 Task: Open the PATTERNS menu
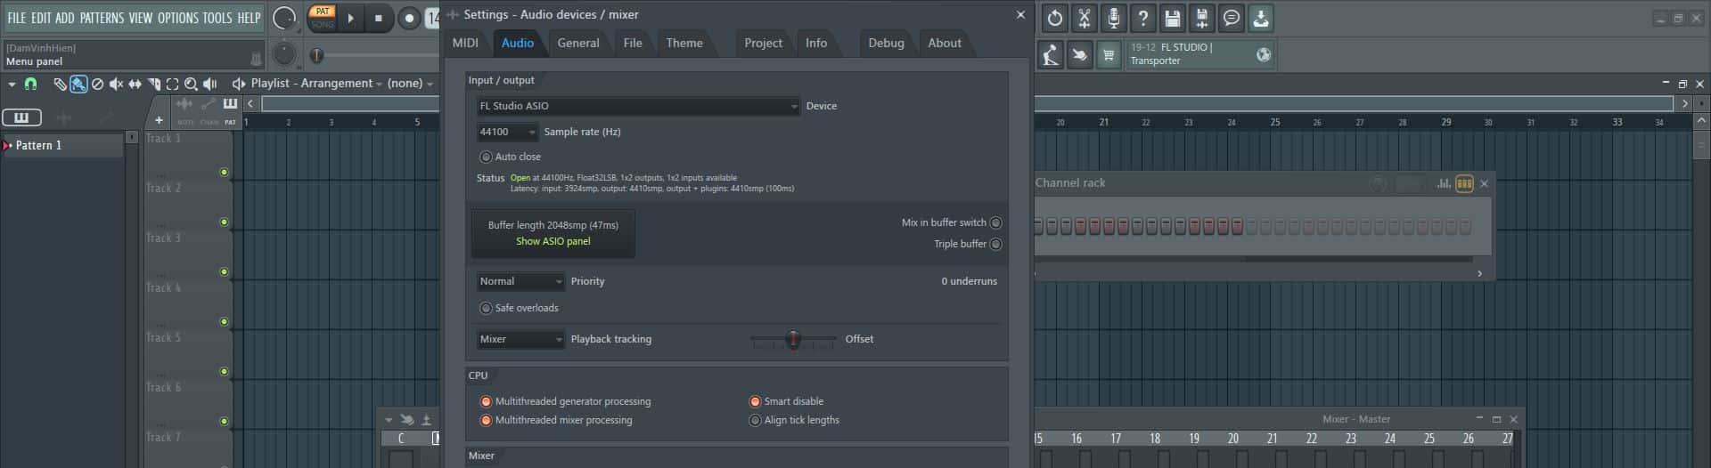[x=102, y=18]
